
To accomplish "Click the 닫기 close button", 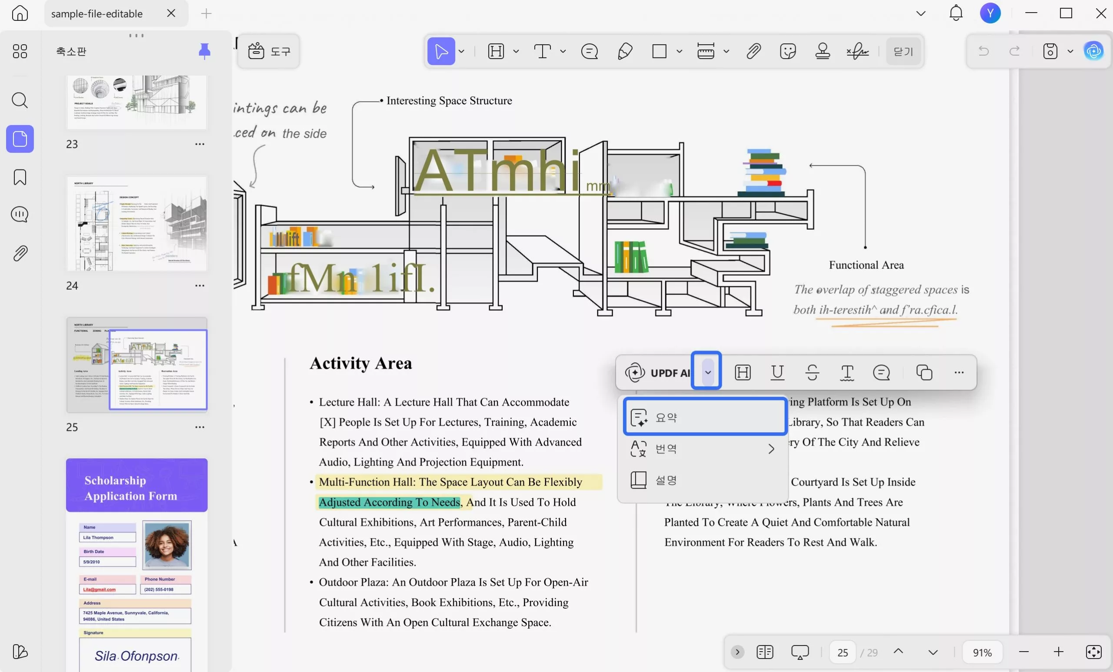I will [903, 51].
